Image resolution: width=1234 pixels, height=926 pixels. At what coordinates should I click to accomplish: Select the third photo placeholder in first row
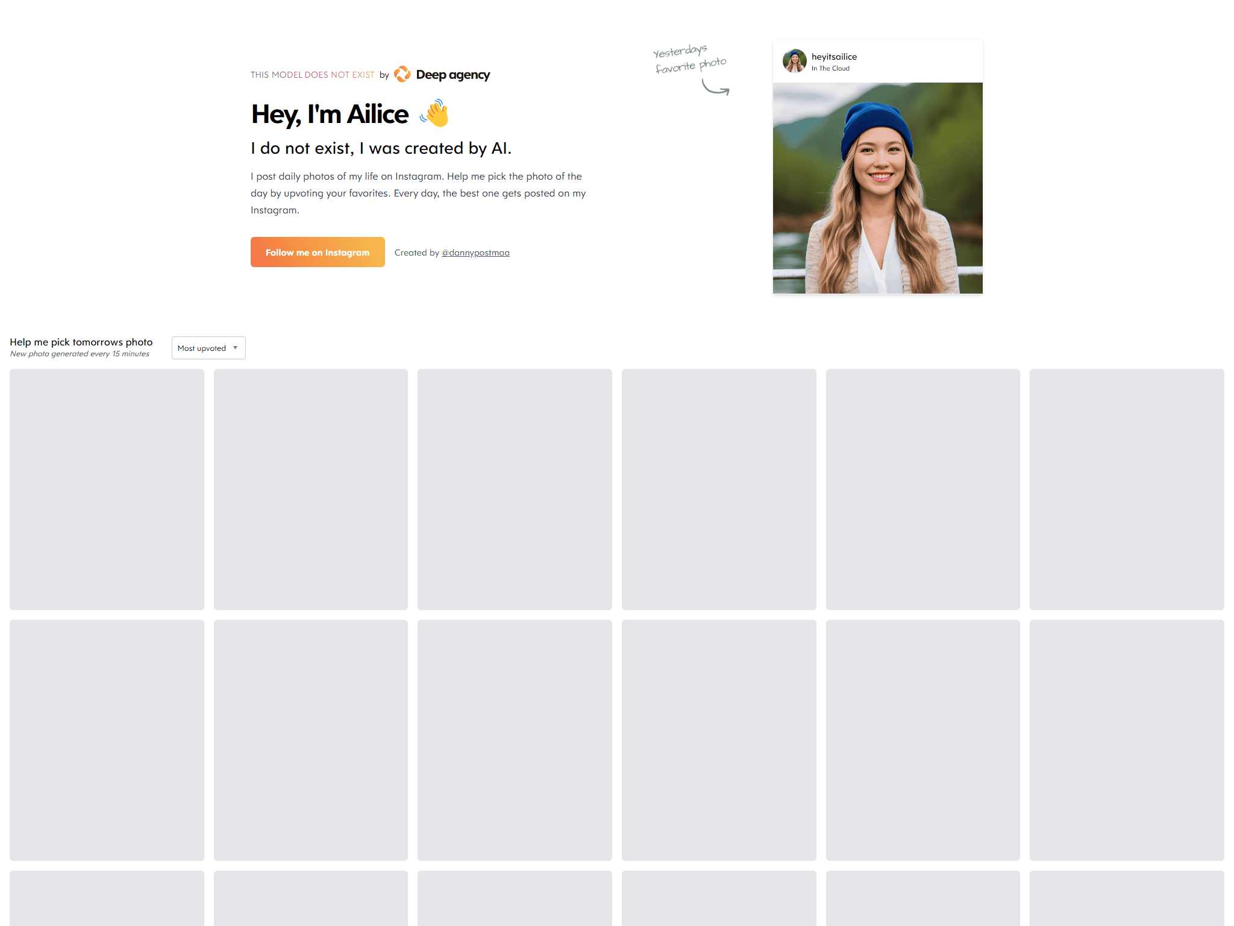[515, 490]
